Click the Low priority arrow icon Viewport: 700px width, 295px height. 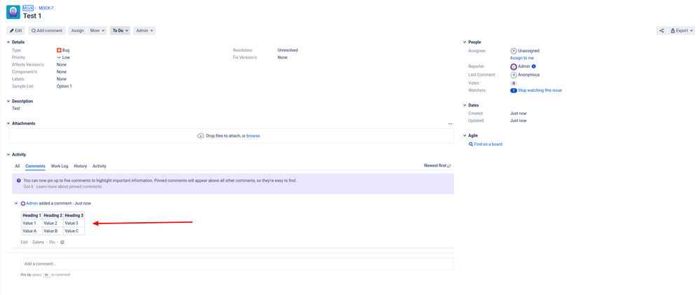[59, 57]
